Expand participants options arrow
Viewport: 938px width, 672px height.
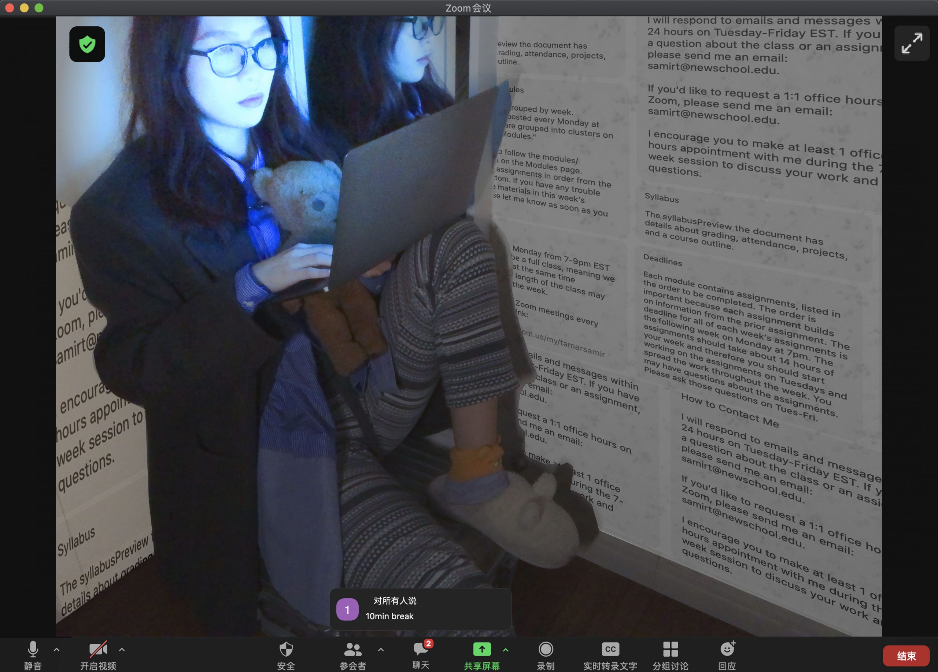tap(381, 650)
